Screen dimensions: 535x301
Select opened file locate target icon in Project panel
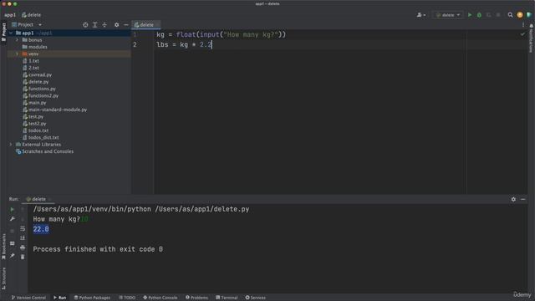[85, 25]
